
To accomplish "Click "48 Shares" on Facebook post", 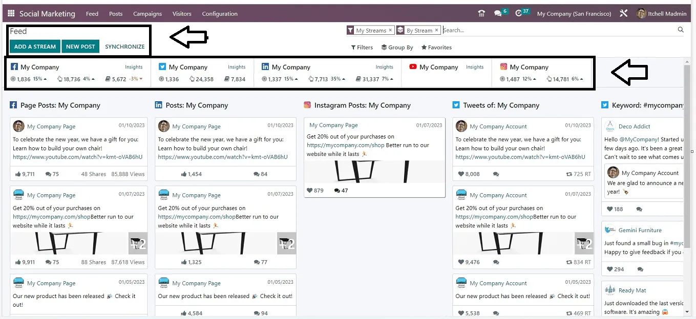I will [94, 174].
